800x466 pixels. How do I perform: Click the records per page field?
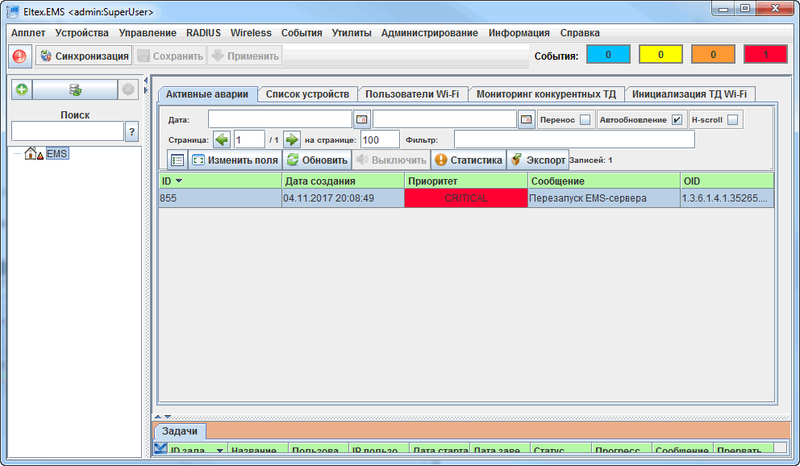pyautogui.click(x=380, y=139)
